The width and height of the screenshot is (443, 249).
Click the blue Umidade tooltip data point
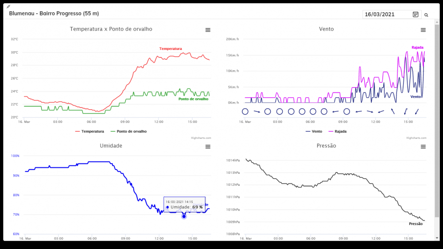point(184,216)
